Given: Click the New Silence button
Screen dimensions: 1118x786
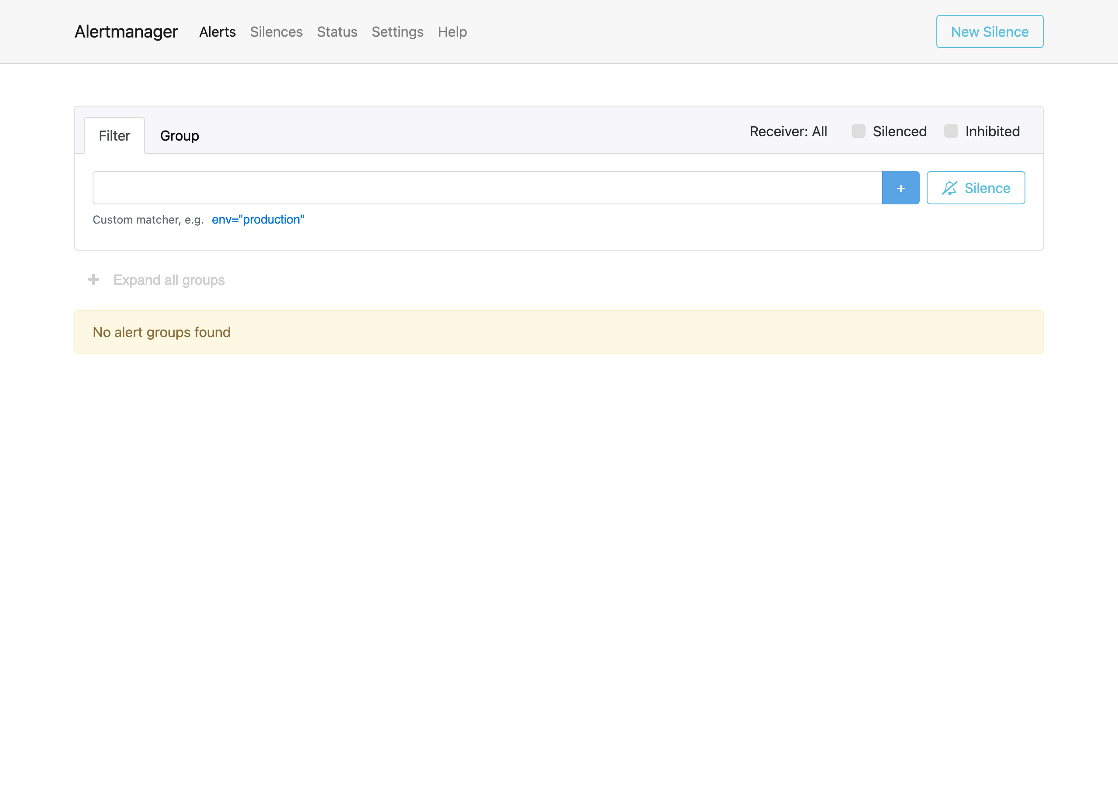Looking at the screenshot, I should coord(990,31).
